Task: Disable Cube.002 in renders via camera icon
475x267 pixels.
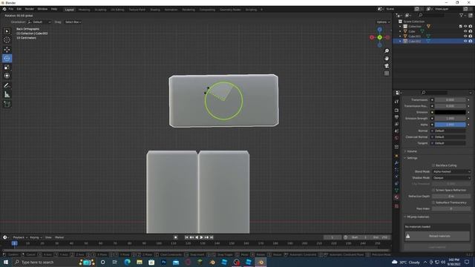Action: (470, 41)
